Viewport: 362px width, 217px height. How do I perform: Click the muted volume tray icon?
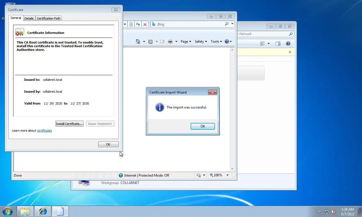[x=333, y=212]
